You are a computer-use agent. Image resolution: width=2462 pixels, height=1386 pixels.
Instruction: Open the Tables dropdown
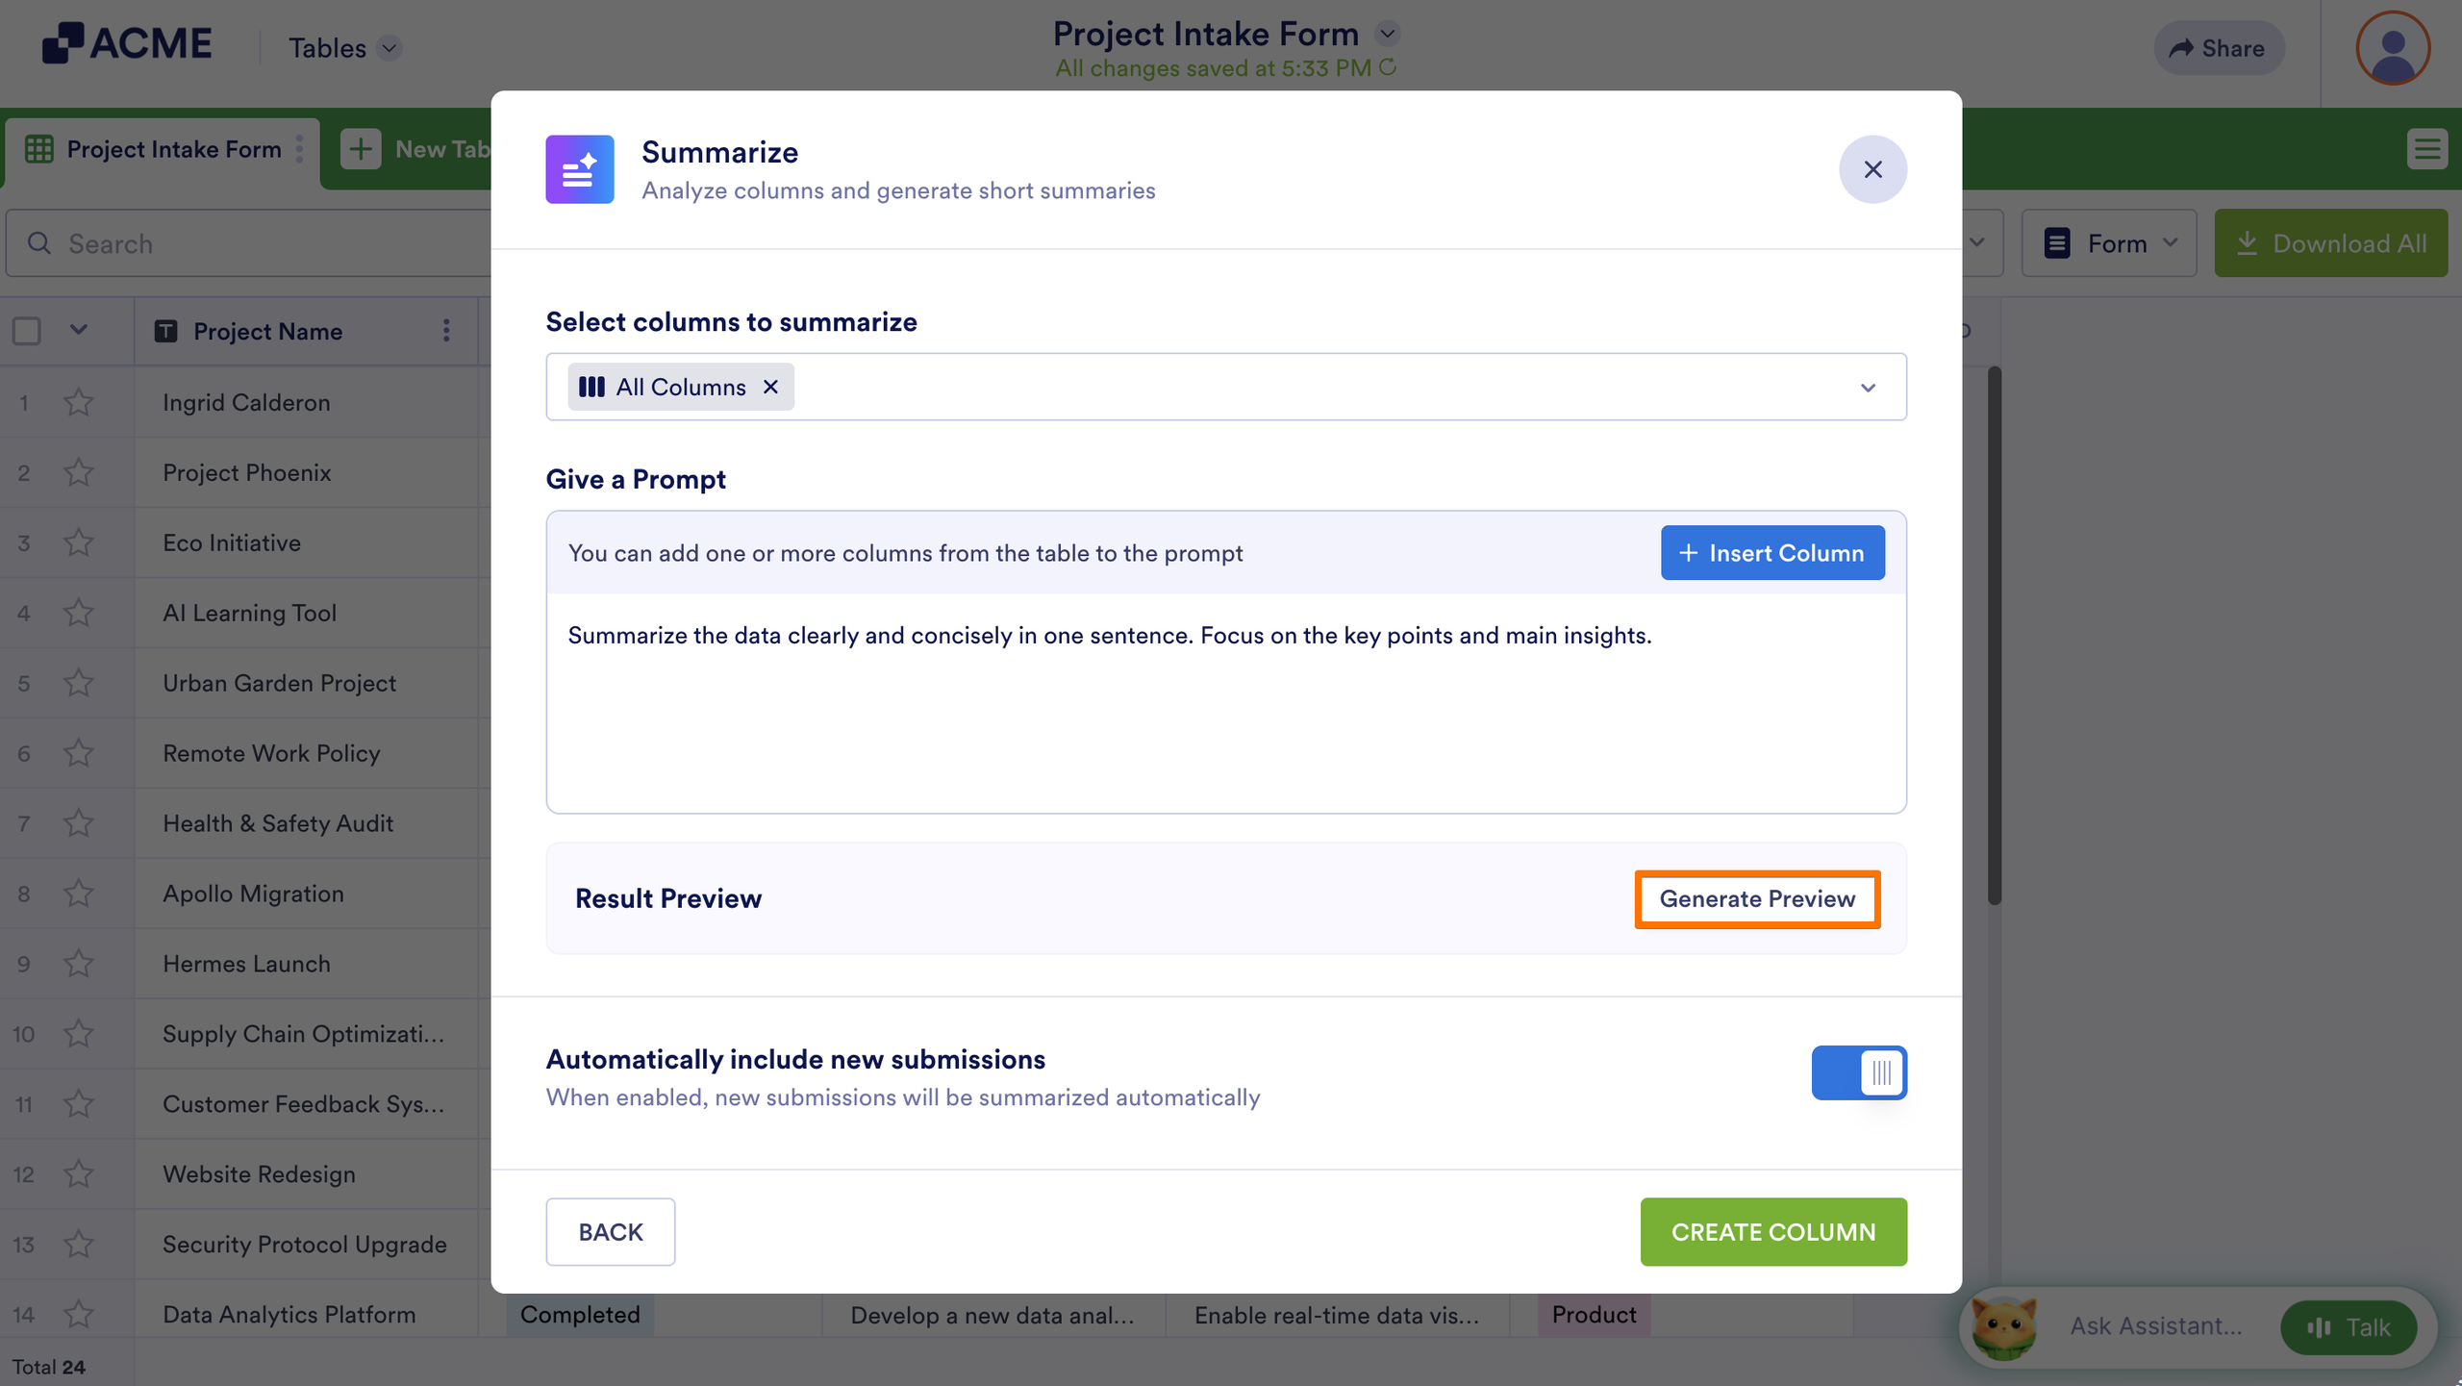coord(344,48)
